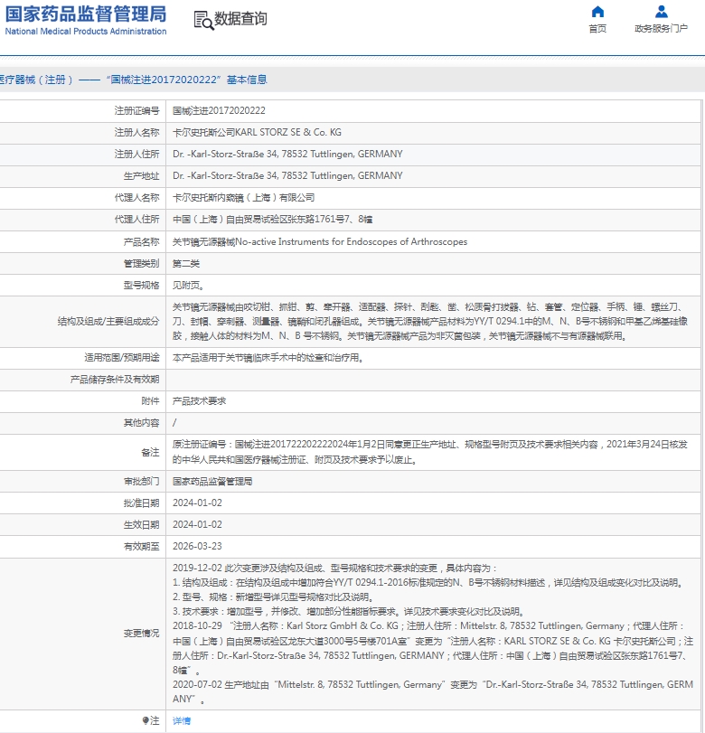Click the bulb icon beside 注 label
Viewport: 705px width, 733px height.
146,720
